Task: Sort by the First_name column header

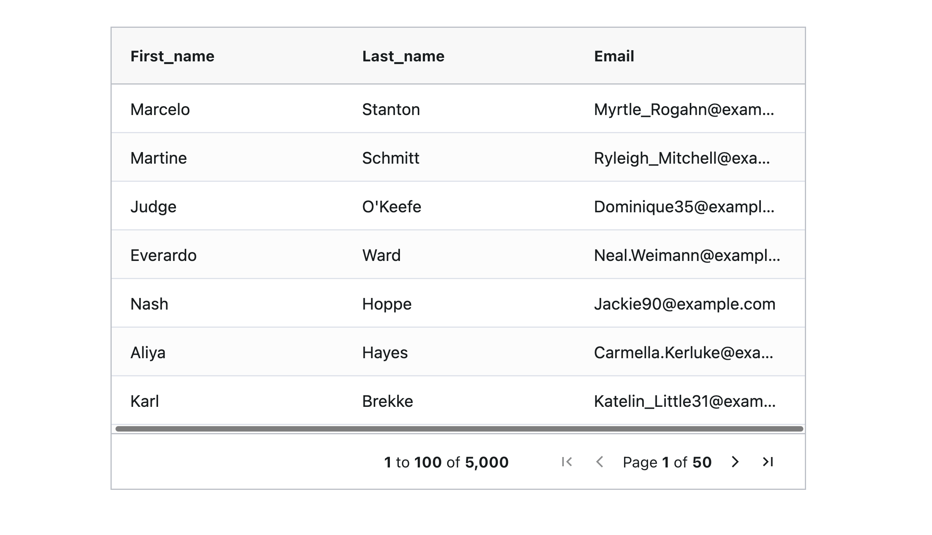Action: click(172, 56)
